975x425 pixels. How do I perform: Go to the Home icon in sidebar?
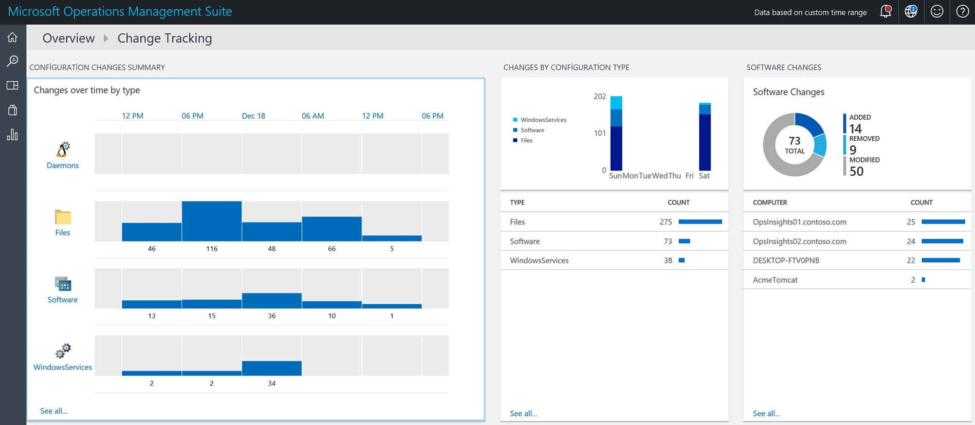[x=12, y=37]
